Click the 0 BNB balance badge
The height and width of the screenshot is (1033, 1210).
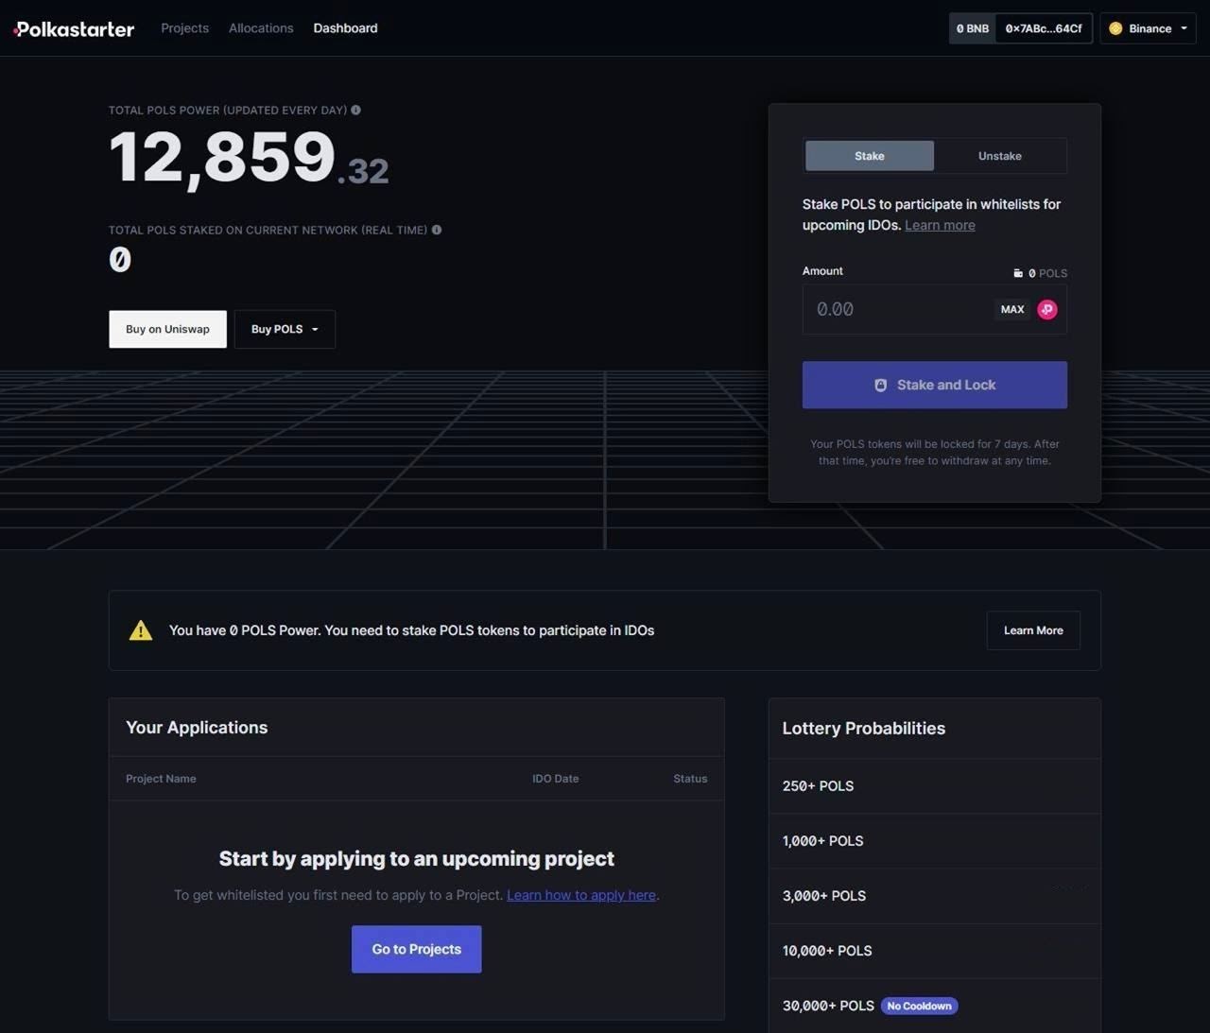[972, 28]
